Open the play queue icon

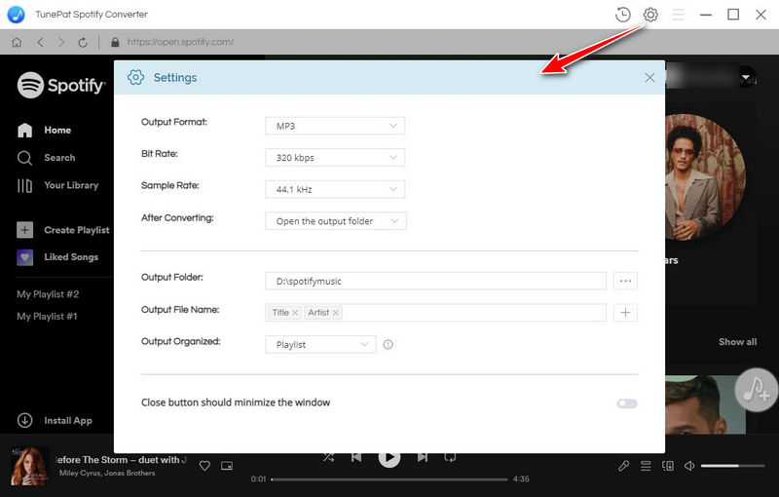pyautogui.click(x=646, y=466)
